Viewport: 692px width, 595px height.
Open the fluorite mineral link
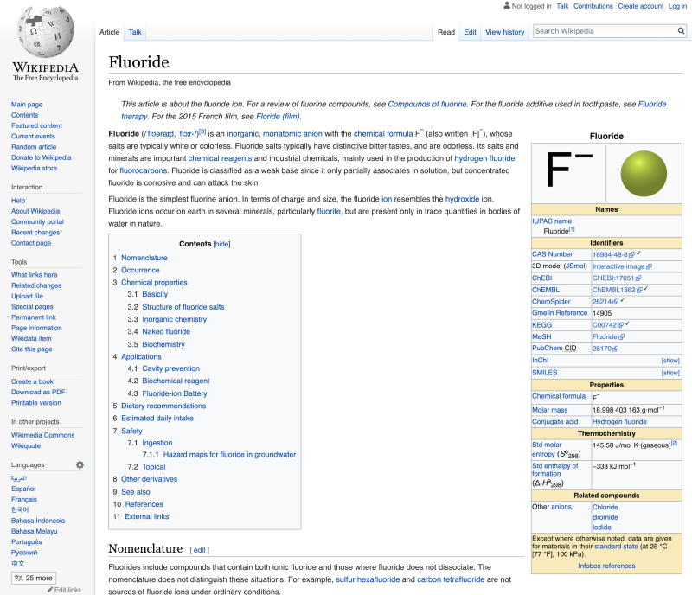(x=329, y=211)
